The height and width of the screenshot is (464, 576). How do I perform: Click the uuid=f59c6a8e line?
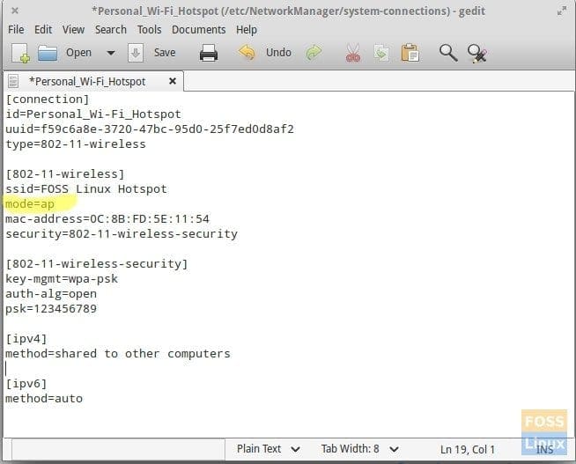pos(150,129)
